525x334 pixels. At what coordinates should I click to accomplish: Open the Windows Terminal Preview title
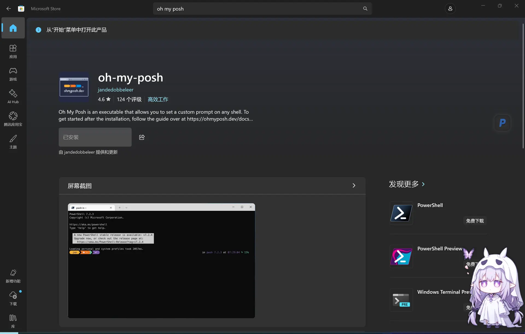point(444,292)
